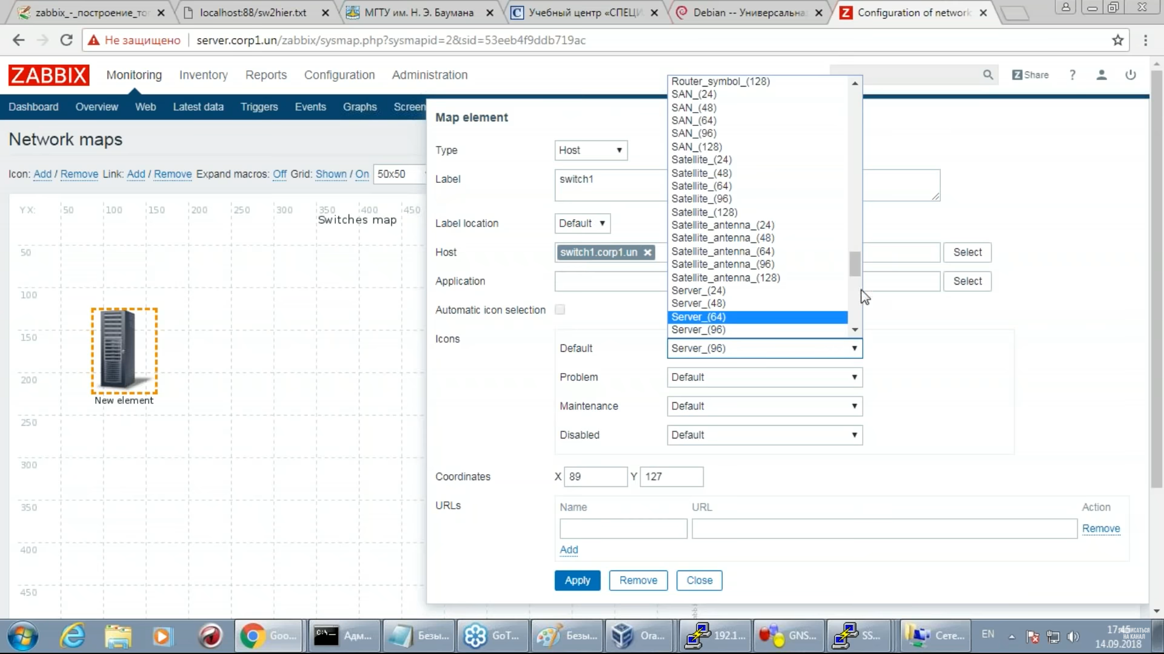This screenshot has height=654, width=1164.
Task: Open the Configuration menu
Action: [x=339, y=74]
